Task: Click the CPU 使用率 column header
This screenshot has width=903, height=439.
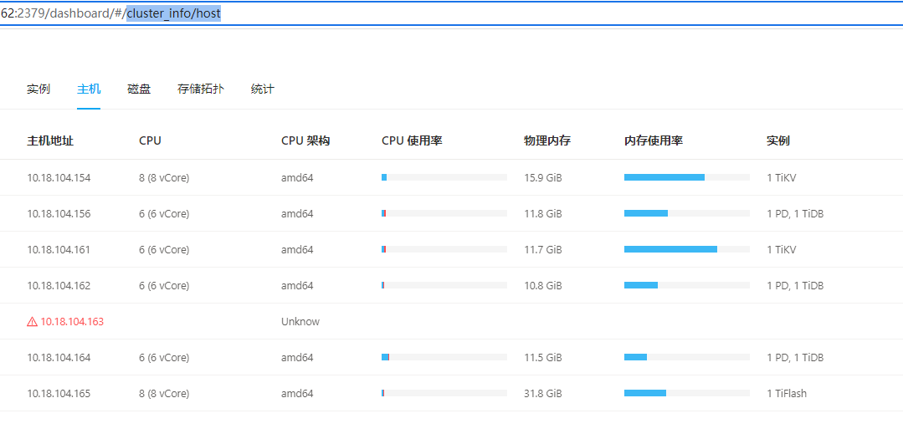Action: [412, 141]
